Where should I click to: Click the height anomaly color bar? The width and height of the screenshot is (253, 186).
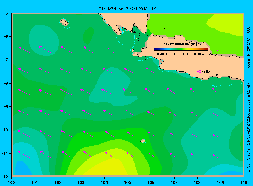(x=181, y=49)
